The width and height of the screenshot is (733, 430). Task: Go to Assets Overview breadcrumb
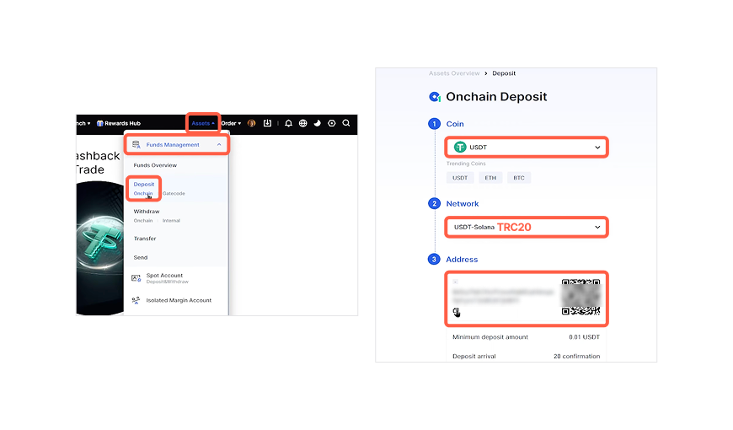[x=454, y=73]
